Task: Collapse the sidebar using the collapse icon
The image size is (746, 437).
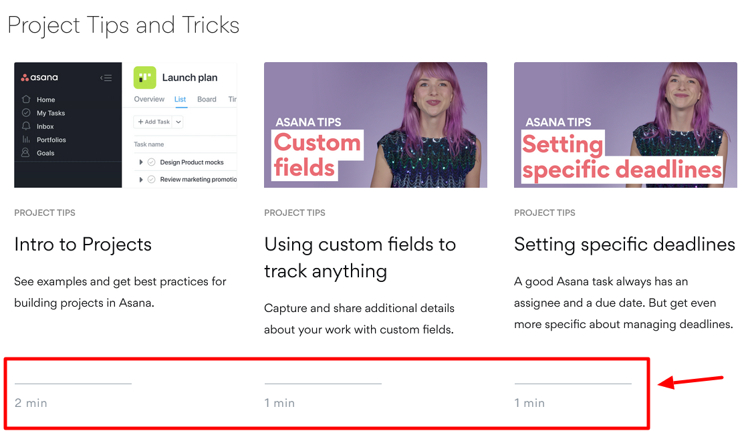Action: [x=106, y=78]
